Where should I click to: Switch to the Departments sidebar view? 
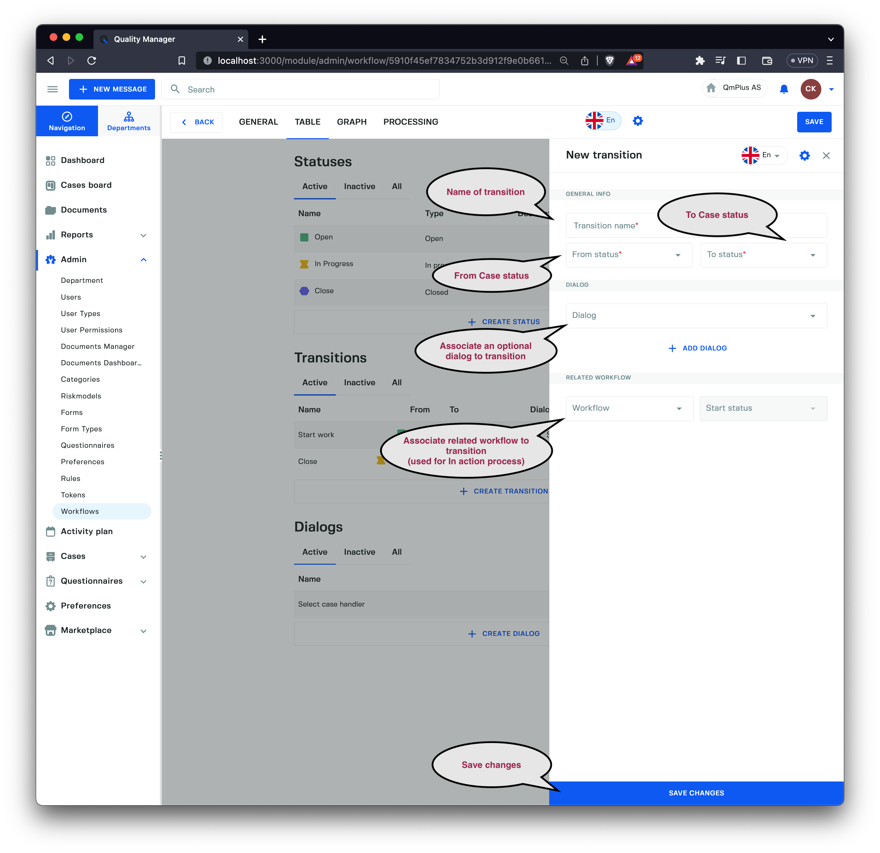tap(129, 121)
